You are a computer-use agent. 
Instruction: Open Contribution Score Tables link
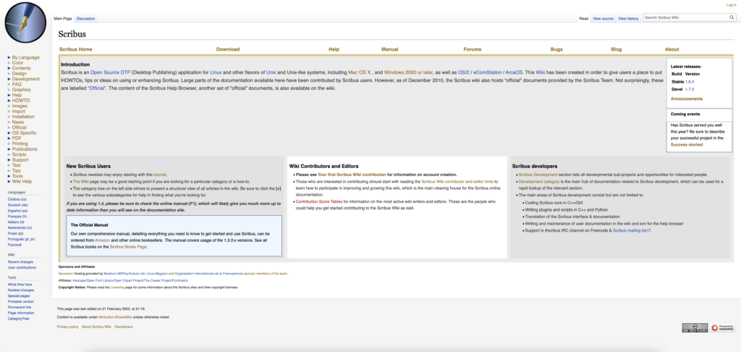(x=319, y=201)
